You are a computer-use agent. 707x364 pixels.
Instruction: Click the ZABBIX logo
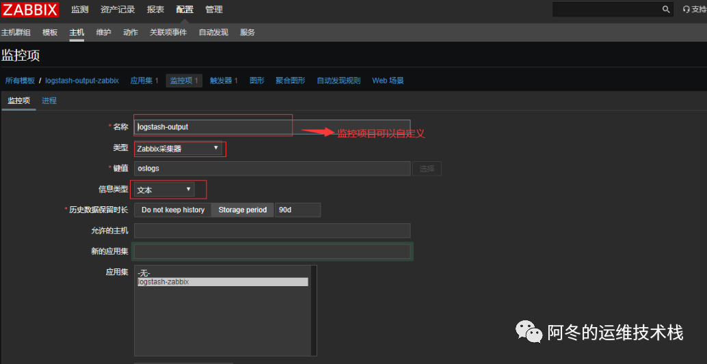coord(30,10)
